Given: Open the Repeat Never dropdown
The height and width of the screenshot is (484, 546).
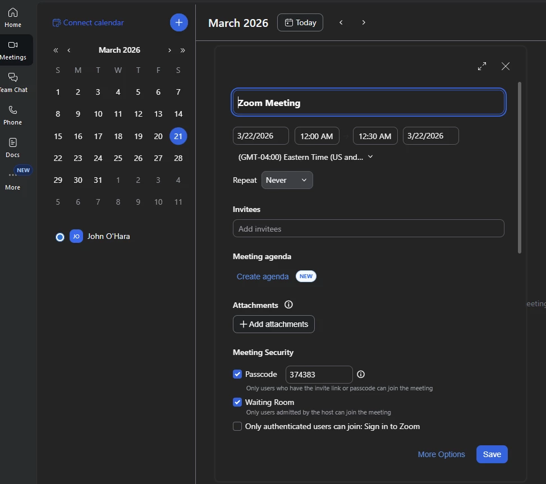Looking at the screenshot, I should coord(287,180).
